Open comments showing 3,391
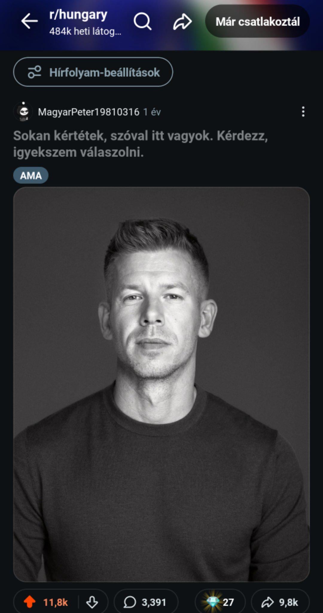The height and width of the screenshot is (613, 323). pos(146,602)
